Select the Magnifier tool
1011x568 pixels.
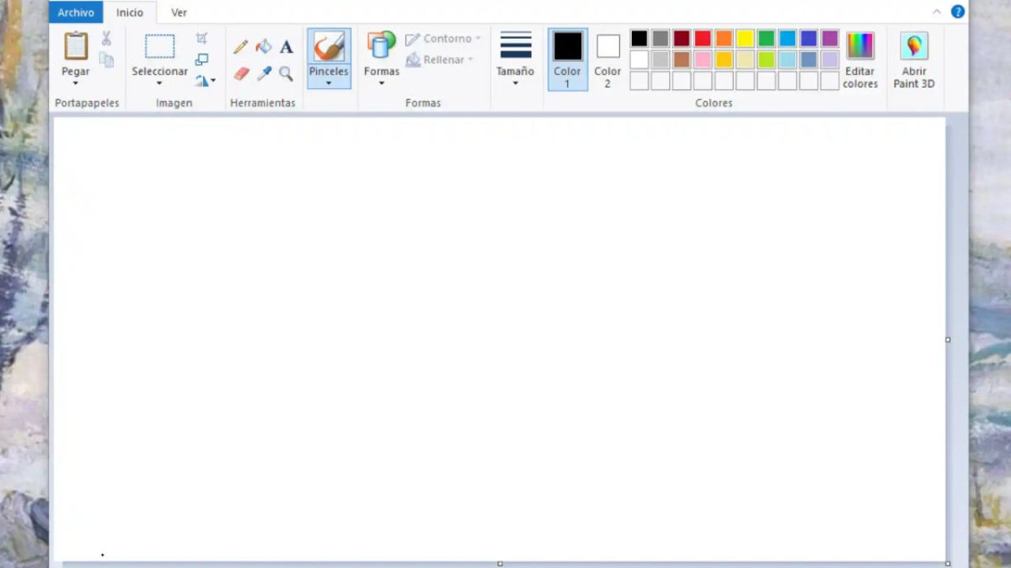286,73
